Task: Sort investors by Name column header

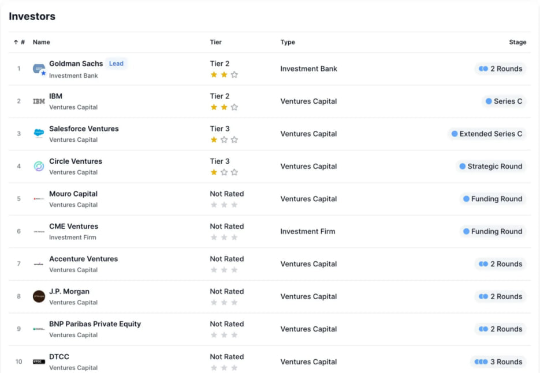Action: (x=41, y=42)
